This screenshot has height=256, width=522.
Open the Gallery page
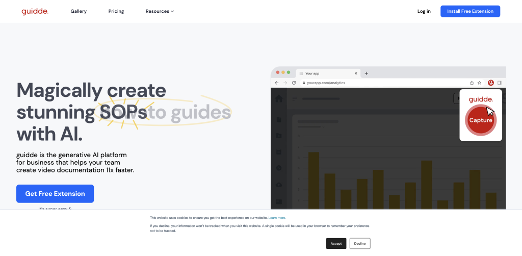(79, 11)
